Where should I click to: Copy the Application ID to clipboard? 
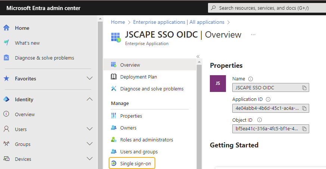304,108
